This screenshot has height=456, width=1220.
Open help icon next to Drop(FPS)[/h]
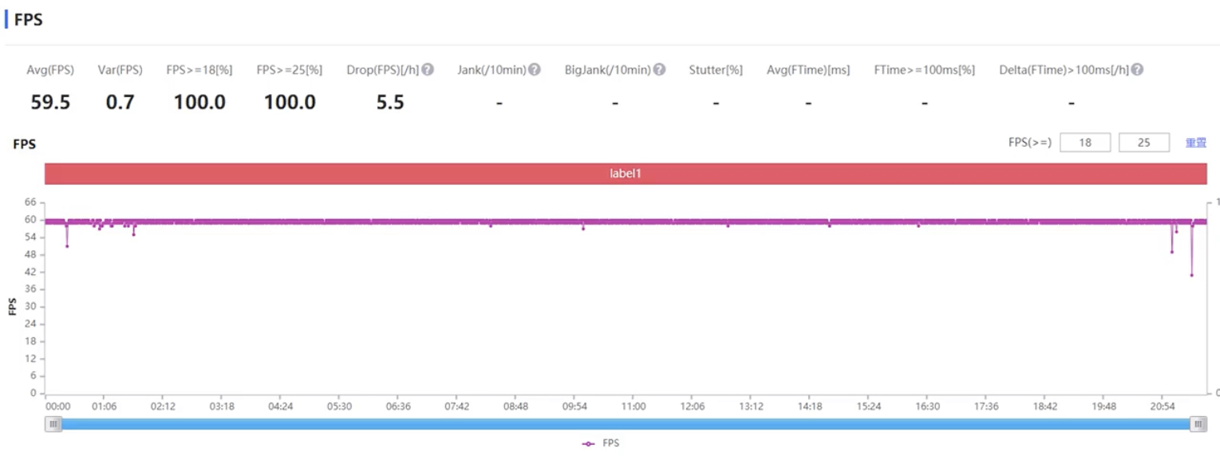(x=428, y=69)
